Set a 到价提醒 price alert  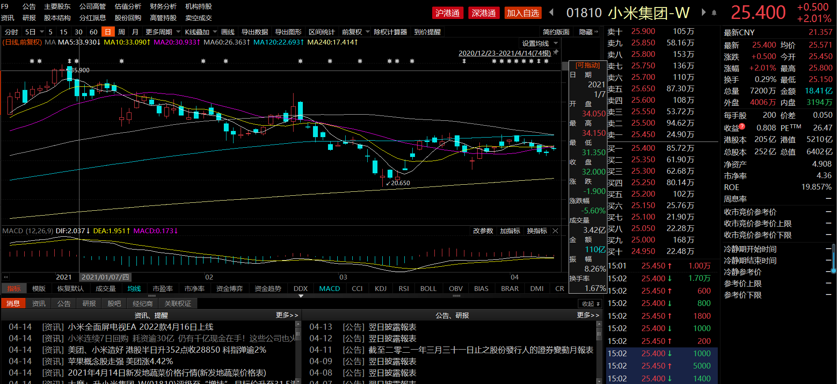click(x=427, y=32)
